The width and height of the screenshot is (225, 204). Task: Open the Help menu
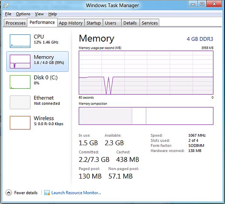[52, 14]
